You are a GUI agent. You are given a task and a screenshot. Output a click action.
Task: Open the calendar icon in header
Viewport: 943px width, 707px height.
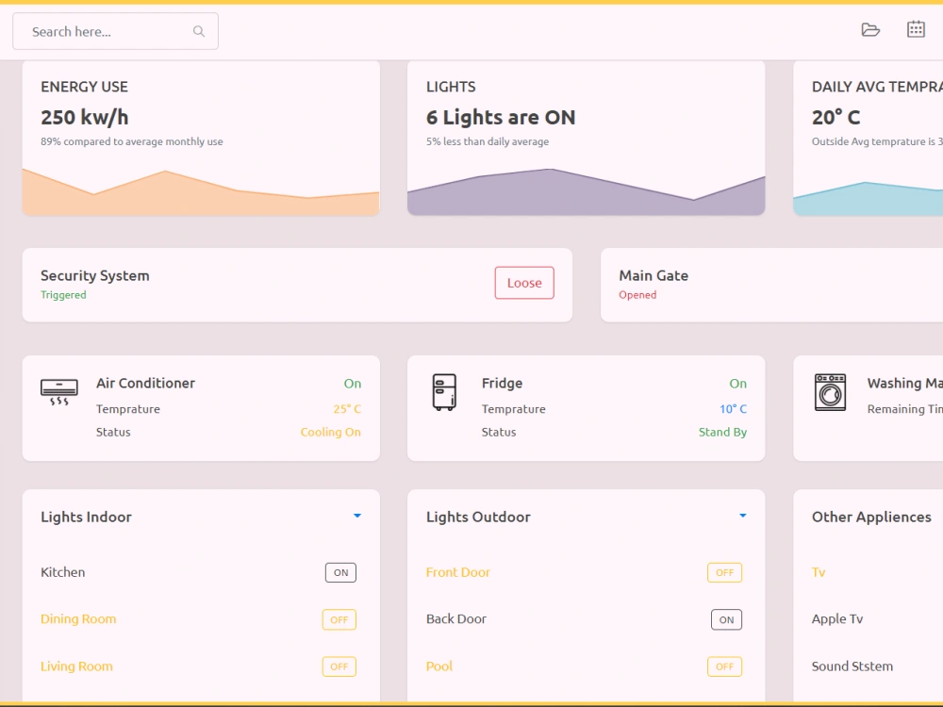point(916,29)
